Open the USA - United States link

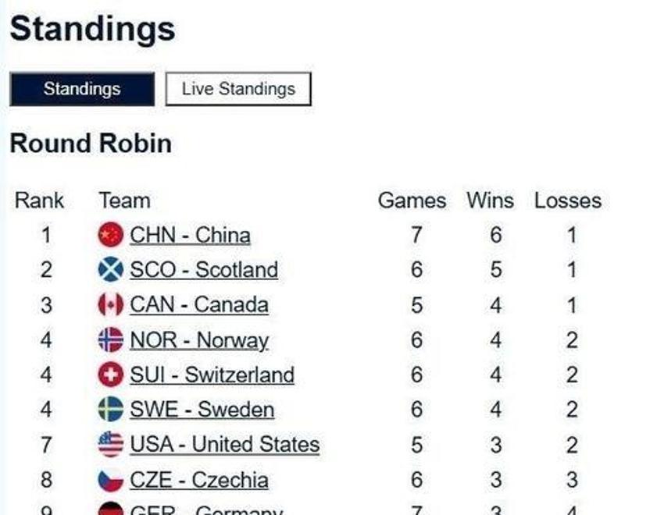pyautogui.click(x=224, y=445)
